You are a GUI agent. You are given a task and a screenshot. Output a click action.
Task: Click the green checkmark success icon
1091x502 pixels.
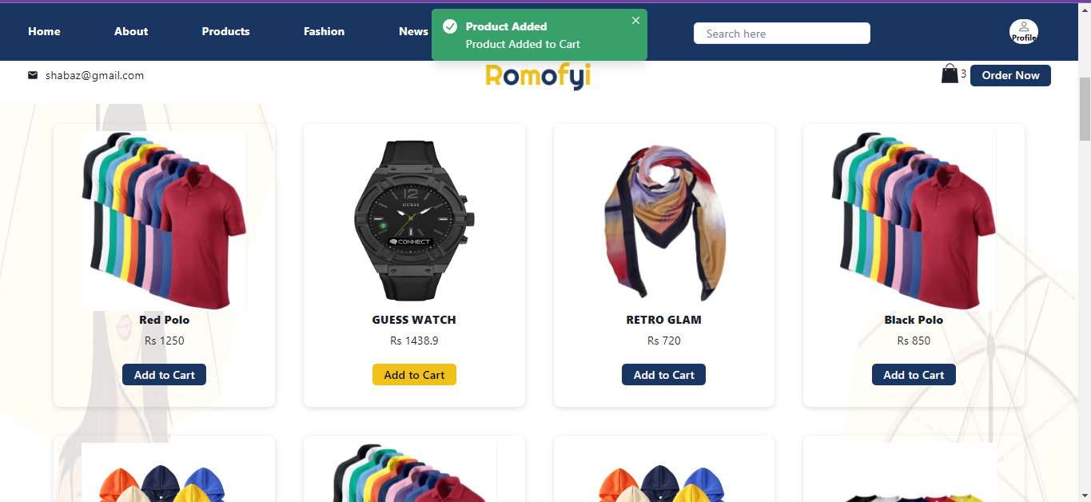(x=450, y=27)
